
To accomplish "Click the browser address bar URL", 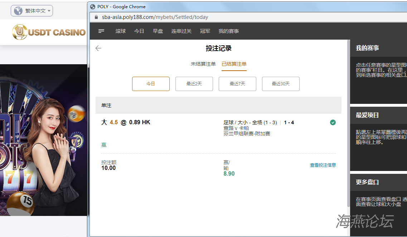I will click(x=155, y=17).
